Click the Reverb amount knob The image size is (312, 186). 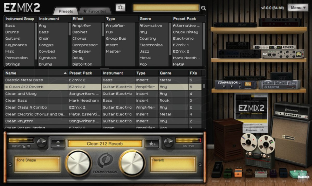[x=132, y=163]
